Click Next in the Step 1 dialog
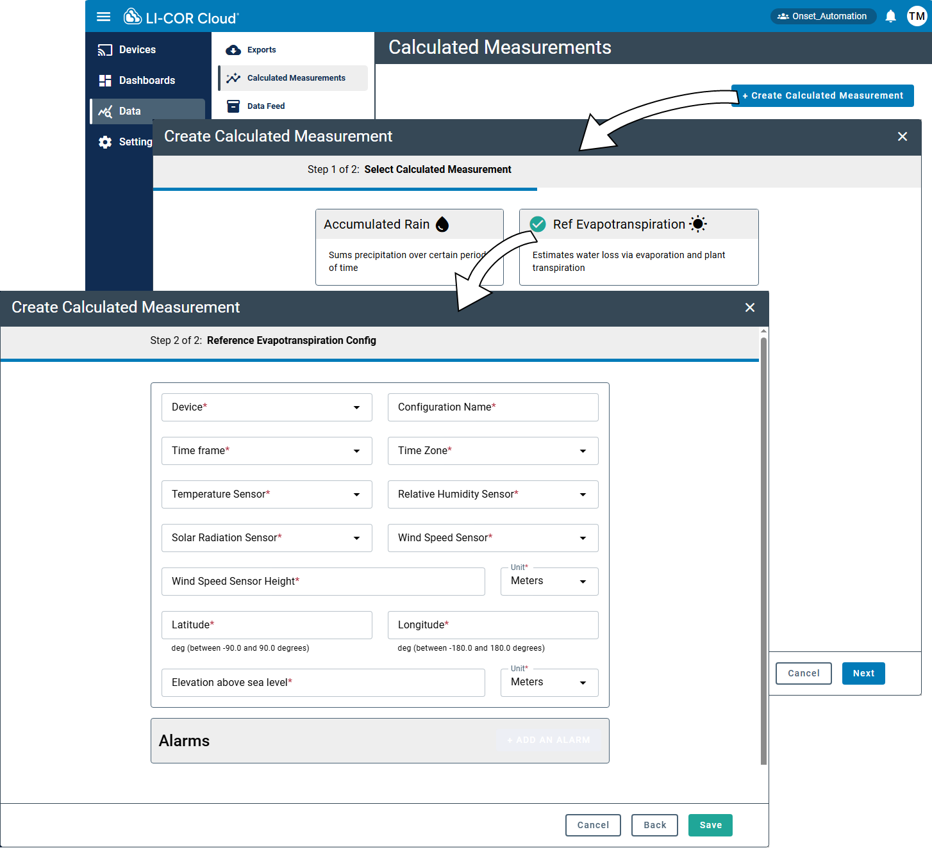This screenshot has height=848, width=932. 863,673
